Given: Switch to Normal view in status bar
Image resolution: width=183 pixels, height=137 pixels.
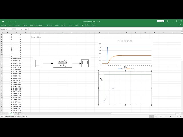Looking at the screenshot, I should pos(151,116).
